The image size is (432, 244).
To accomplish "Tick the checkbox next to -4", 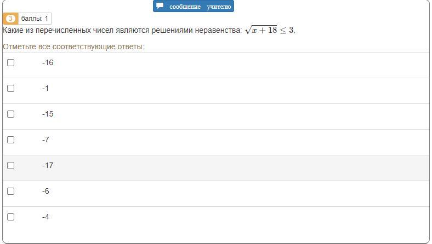I will [10, 217].
